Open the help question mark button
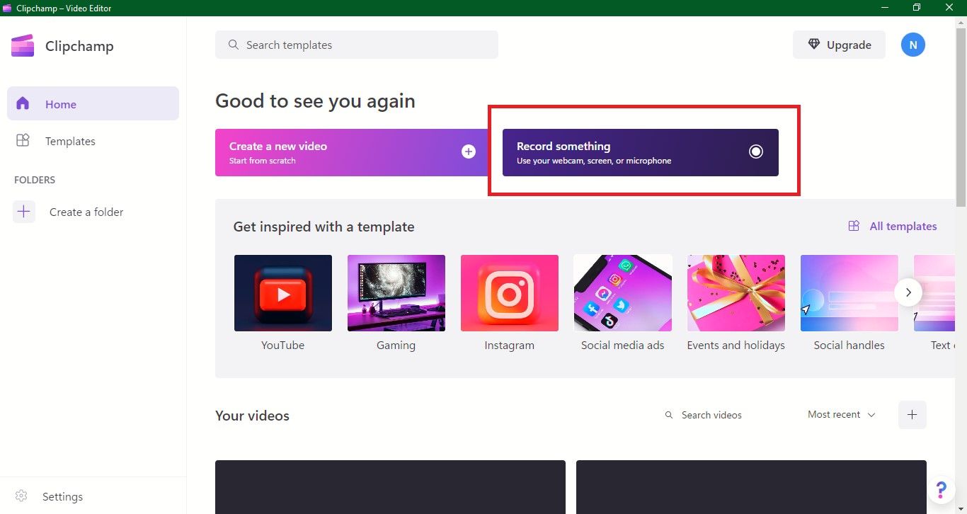 [x=941, y=489]
